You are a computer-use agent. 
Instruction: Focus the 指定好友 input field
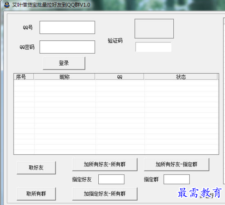pyautogui.click(x=112, y=179)
